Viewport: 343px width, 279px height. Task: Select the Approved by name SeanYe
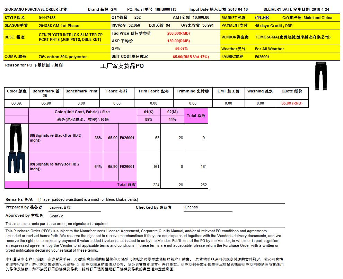(56, 216)
